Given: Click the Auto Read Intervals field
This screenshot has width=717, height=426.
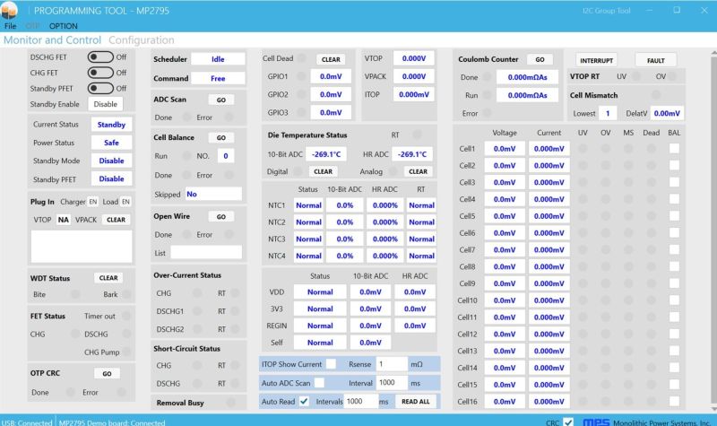Looking at the screenshot, I should coord(361,401).
